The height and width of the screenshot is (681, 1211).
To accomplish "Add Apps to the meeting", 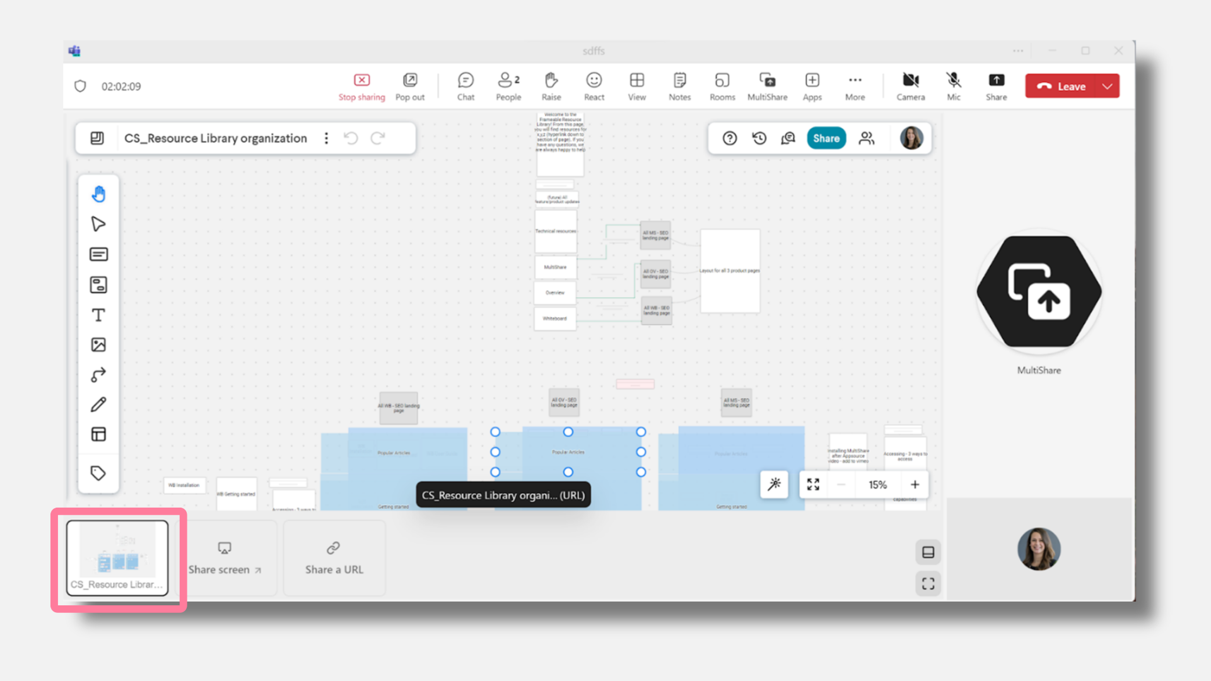I will (812, 87).
